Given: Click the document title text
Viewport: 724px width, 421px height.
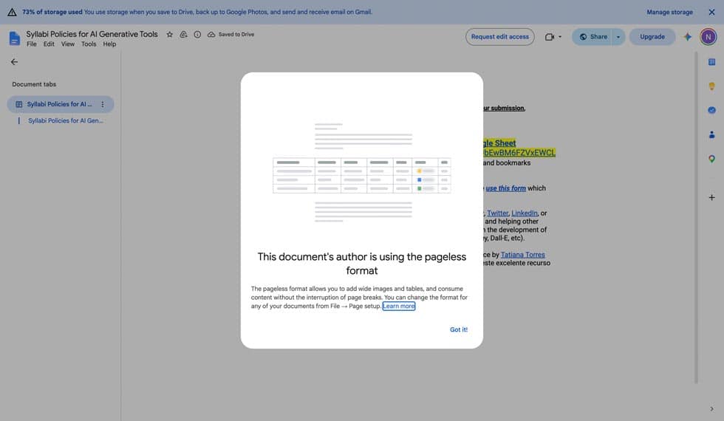Looking at the screenshot, I should (92, 34).
